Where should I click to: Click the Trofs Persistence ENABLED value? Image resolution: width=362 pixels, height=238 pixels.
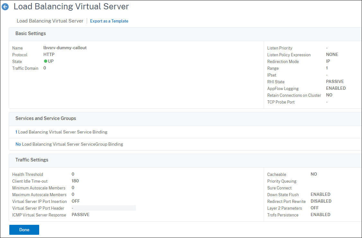(x=320, y=215)
